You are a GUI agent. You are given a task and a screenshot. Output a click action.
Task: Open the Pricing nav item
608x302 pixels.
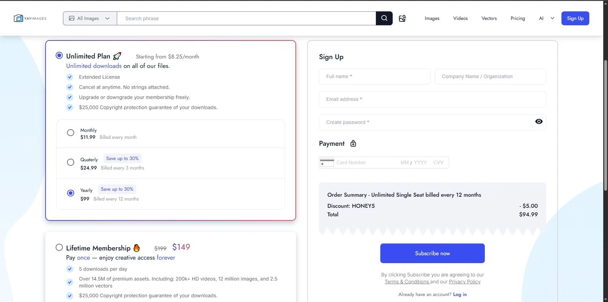tap(518, 18)
